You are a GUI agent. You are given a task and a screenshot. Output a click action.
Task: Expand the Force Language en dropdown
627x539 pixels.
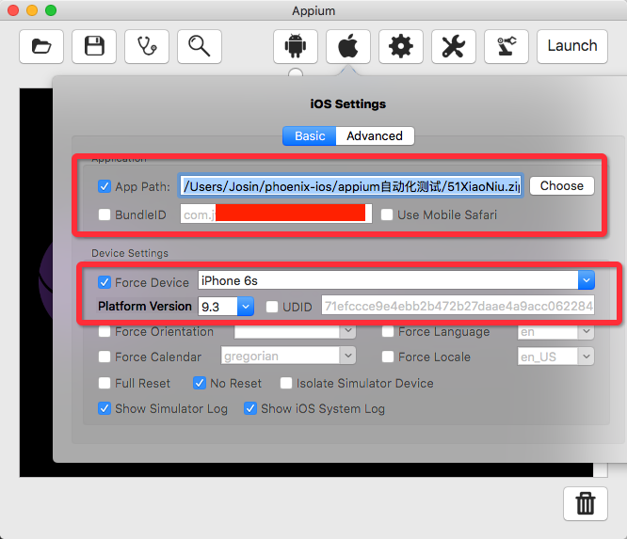click(586, 331)
